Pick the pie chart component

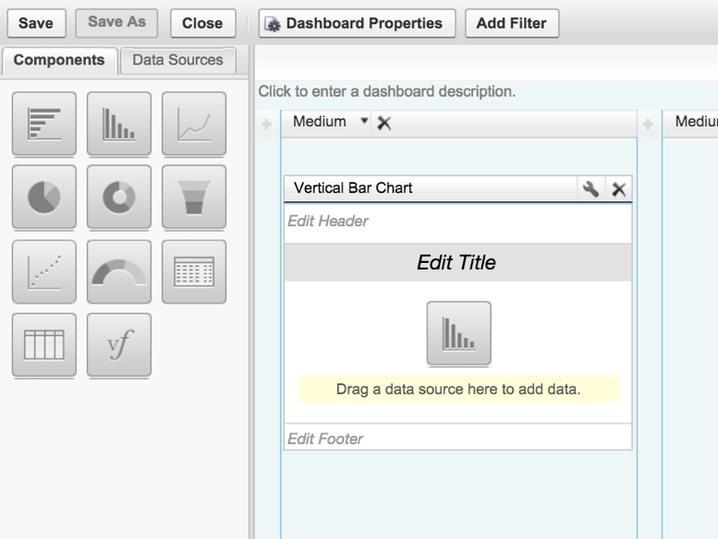click(x=44, y=197)
